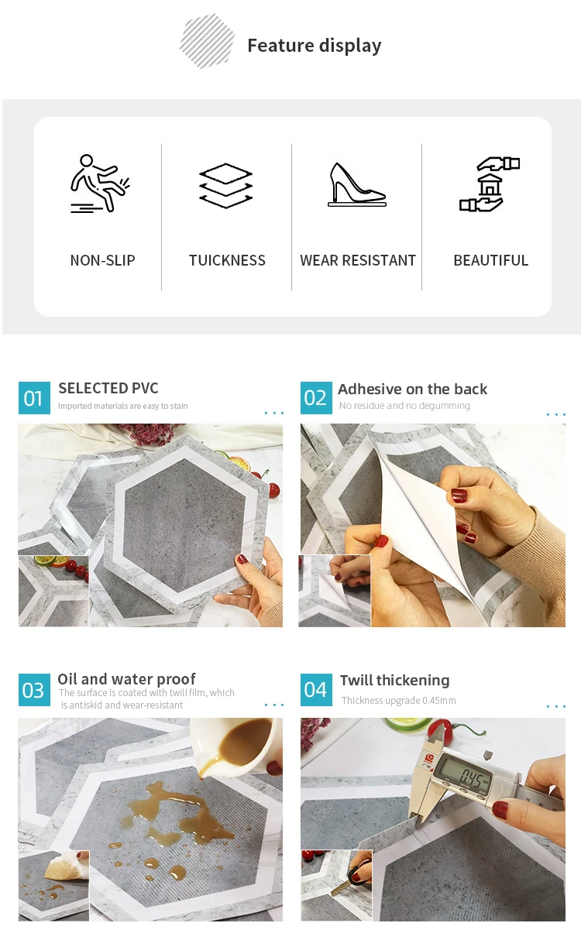This screenshot has height=947, width=581.
Task: Click the 01 number badge
Action: click(x=34, y=398)
